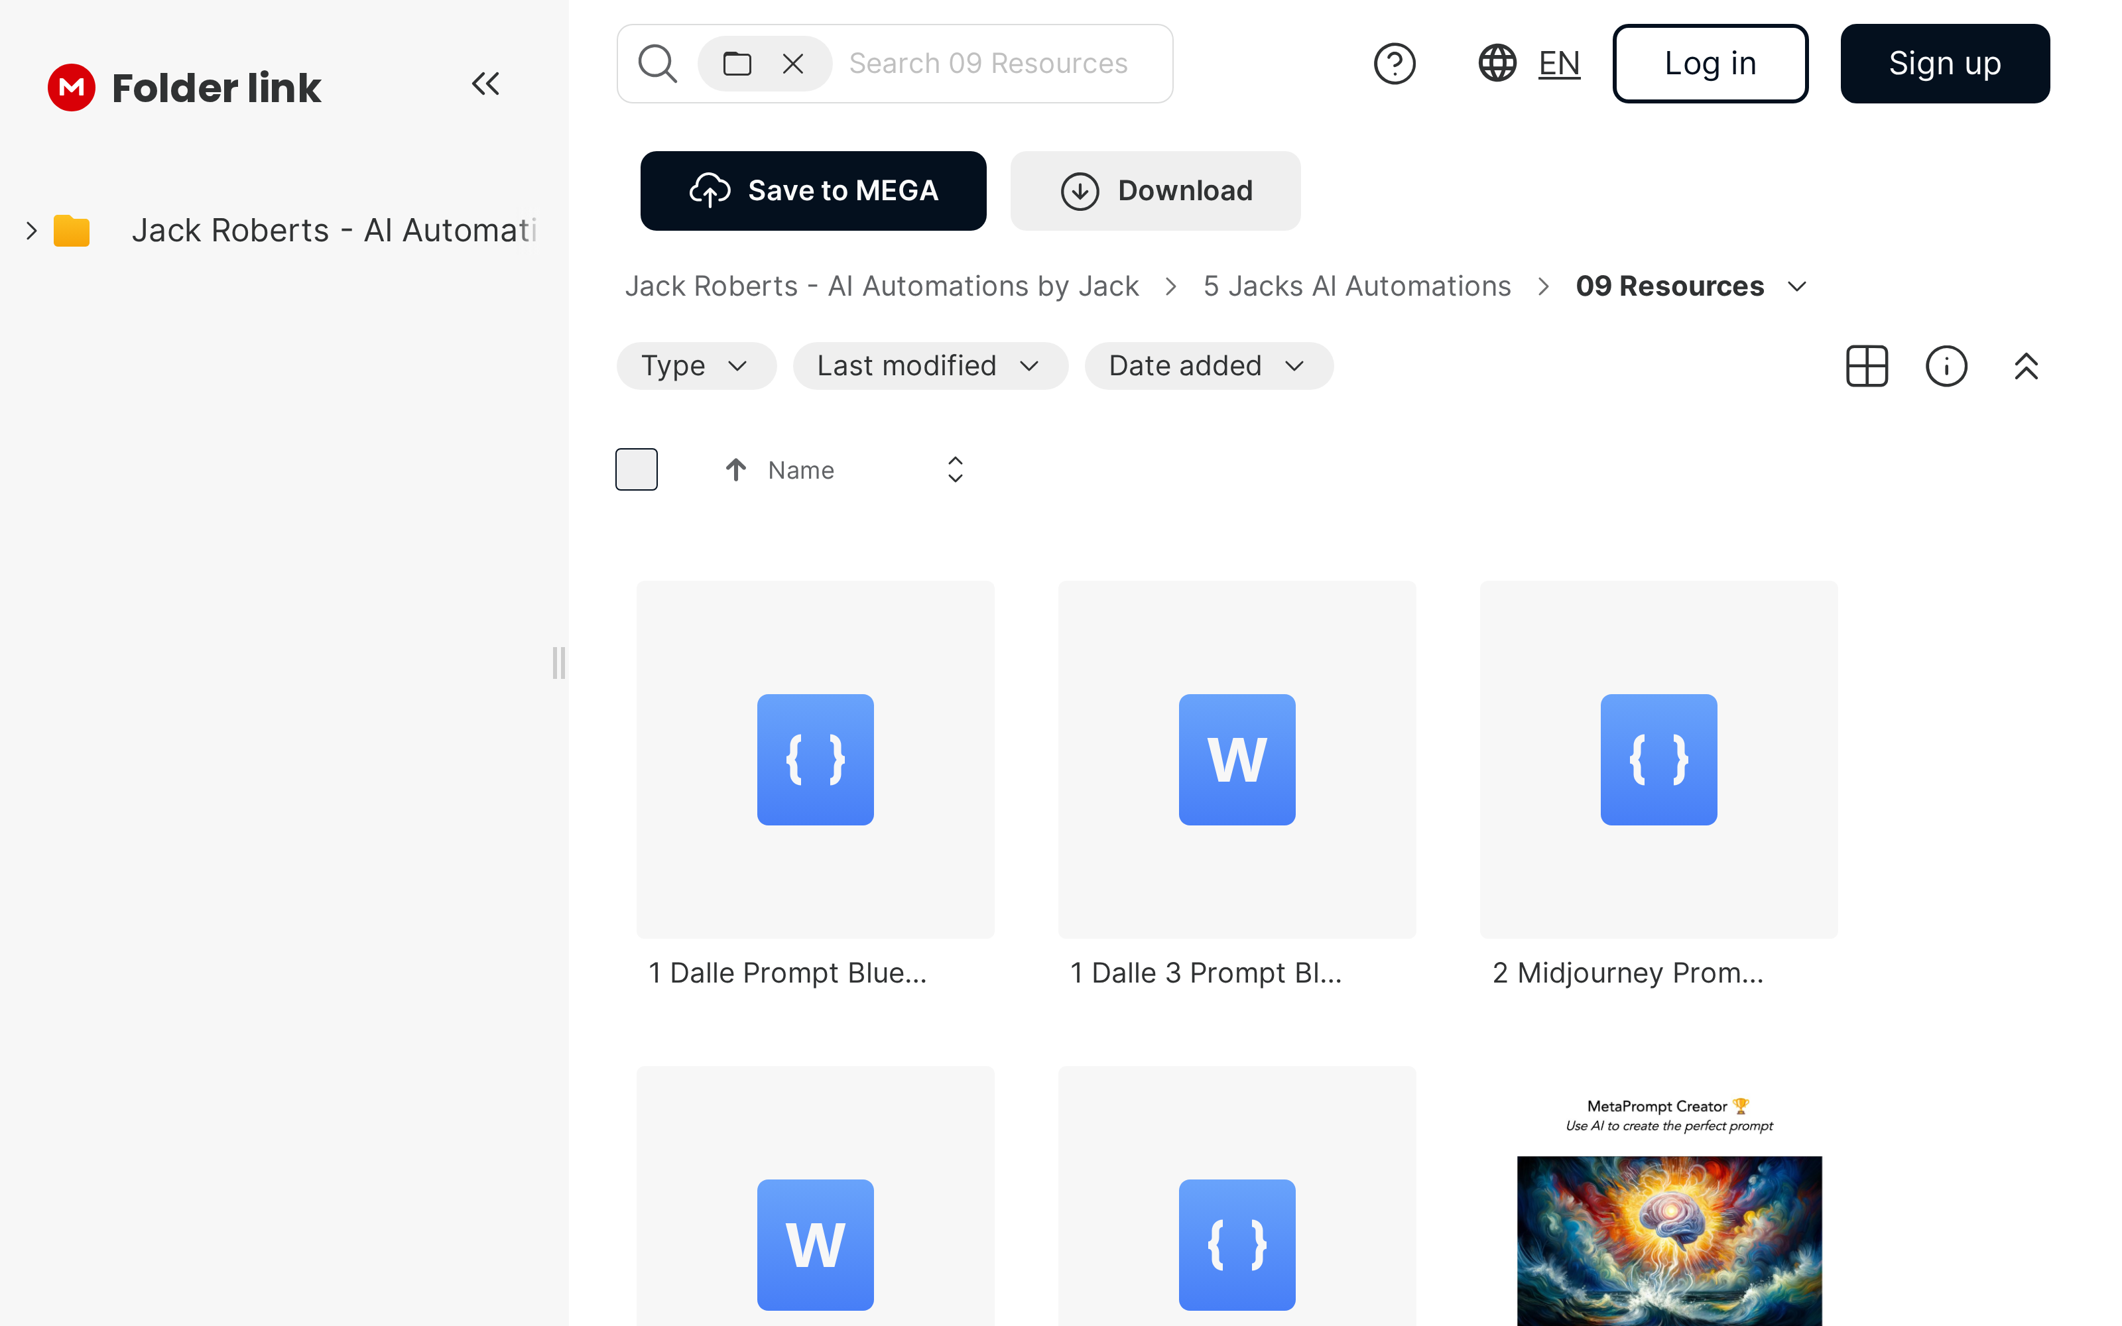Click file name 2 Midjourney Prom...
Screen dimensions: 2122x1326
click(x=1627, y=973)
